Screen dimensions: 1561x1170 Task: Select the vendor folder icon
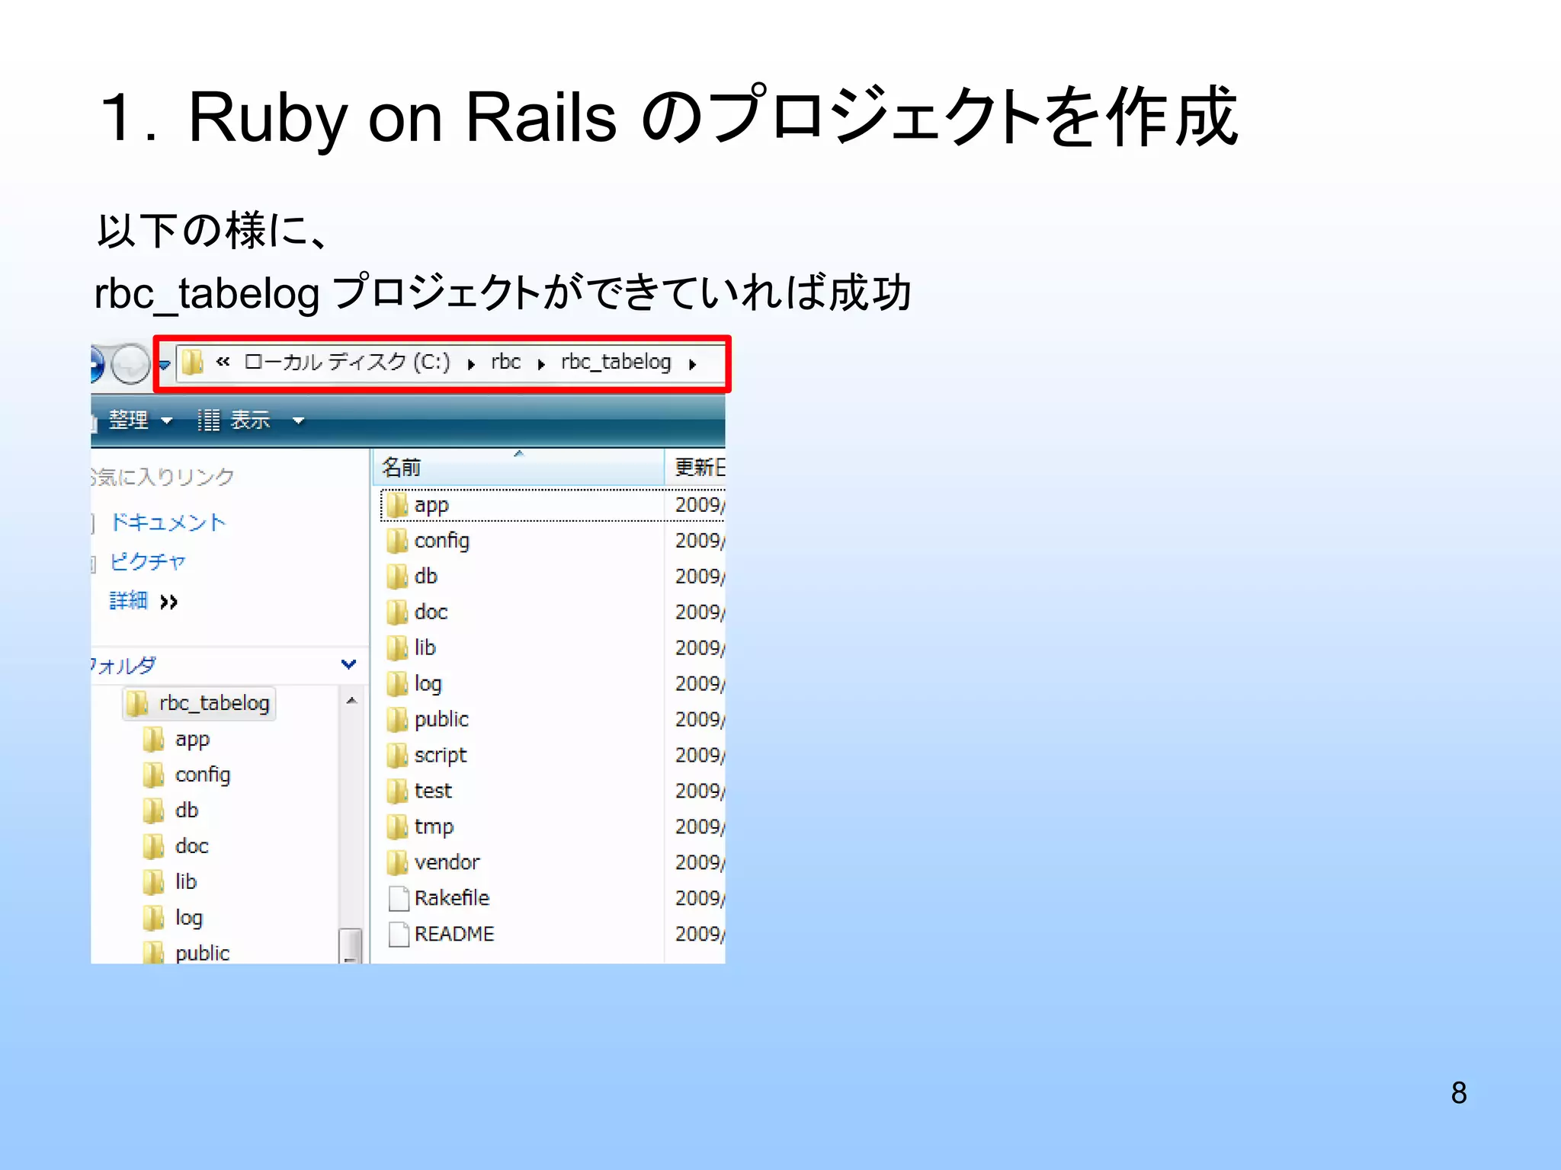pos(397,863)
